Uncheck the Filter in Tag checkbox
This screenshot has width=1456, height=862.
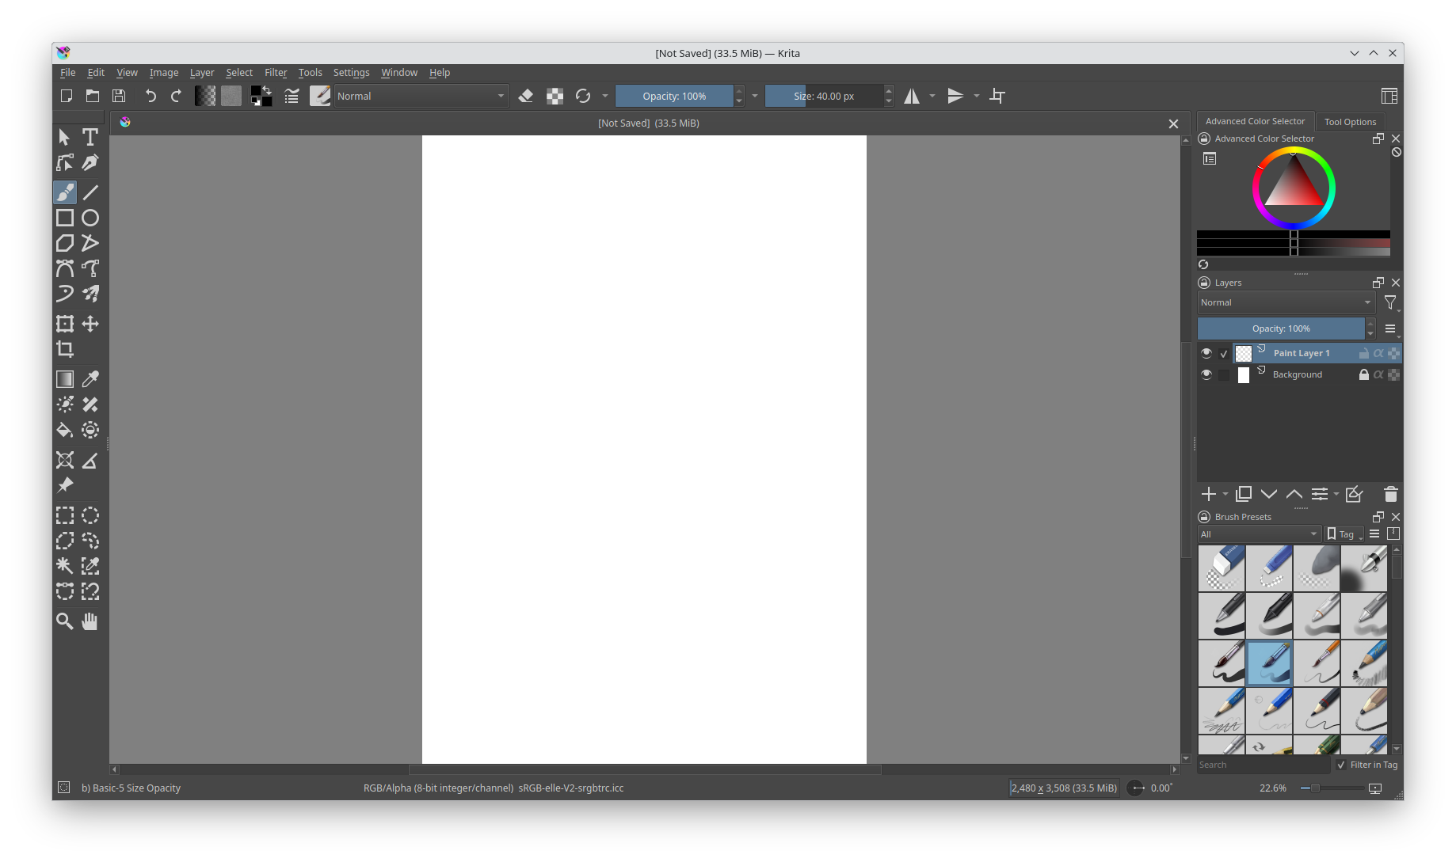point(1340,765)
